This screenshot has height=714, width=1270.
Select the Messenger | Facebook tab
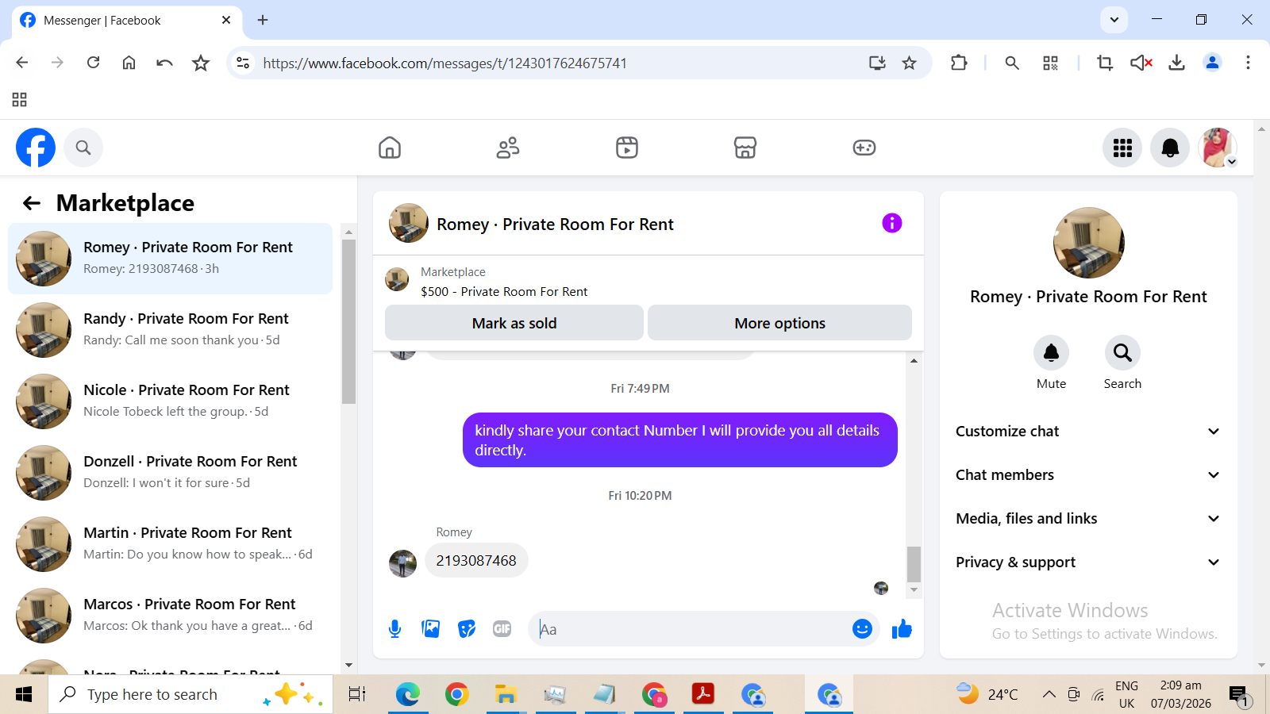coord(127,21)
